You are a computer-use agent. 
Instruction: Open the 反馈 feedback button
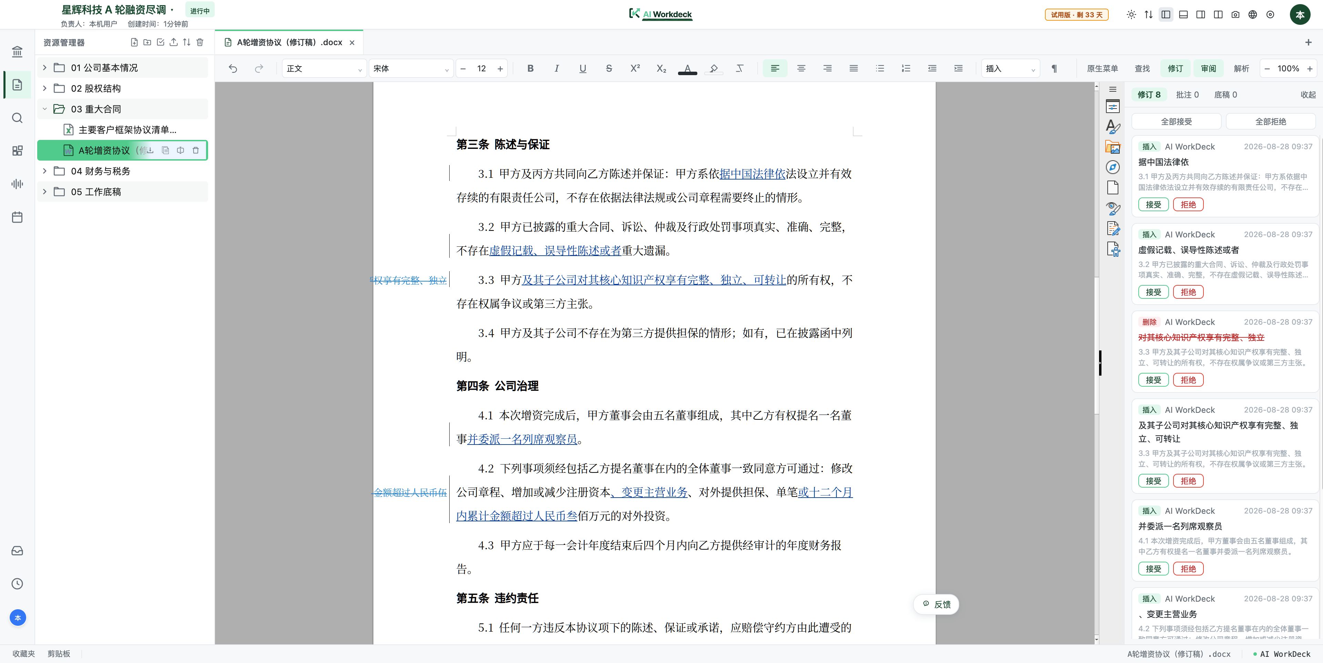936,604
